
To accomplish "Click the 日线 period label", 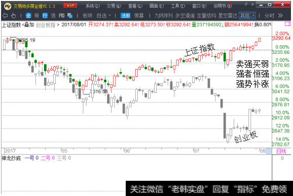I will tap(281, 151).
